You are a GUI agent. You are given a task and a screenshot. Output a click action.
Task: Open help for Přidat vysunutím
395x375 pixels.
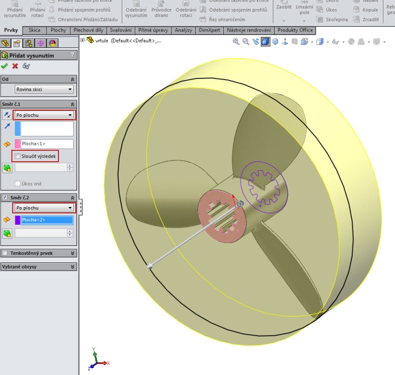pos(73,55)
